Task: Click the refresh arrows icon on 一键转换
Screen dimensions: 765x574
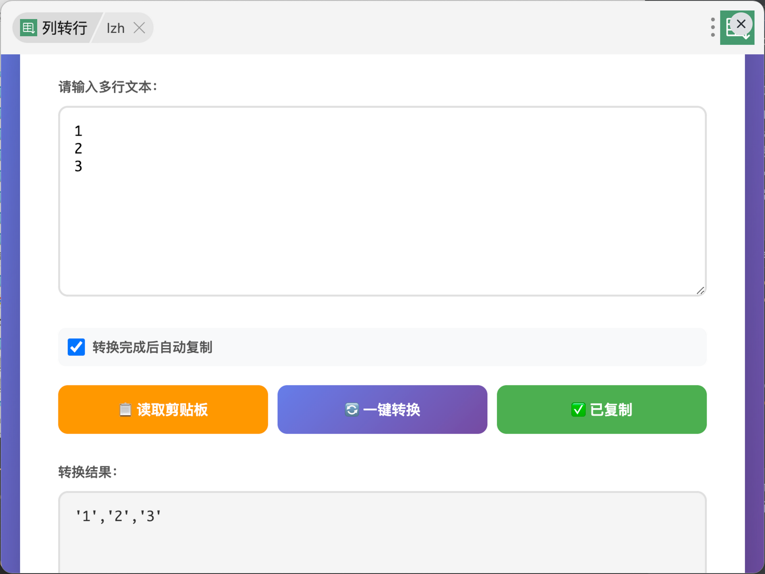Action: 351,410
